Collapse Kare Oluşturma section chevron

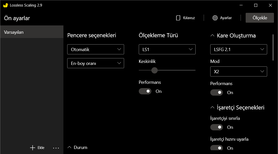coord(212,35)
